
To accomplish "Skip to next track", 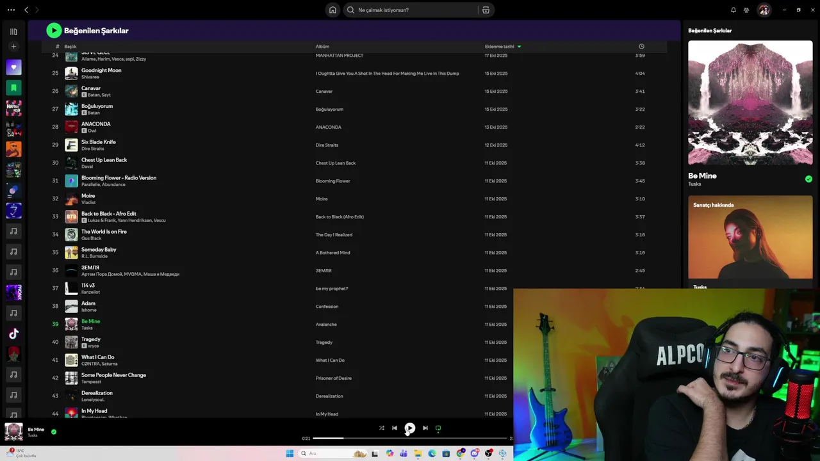I will (x=425, y=428).
